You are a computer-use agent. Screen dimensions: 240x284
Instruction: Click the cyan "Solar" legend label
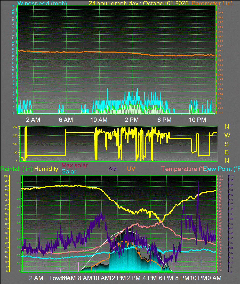(x=69, y=171)
